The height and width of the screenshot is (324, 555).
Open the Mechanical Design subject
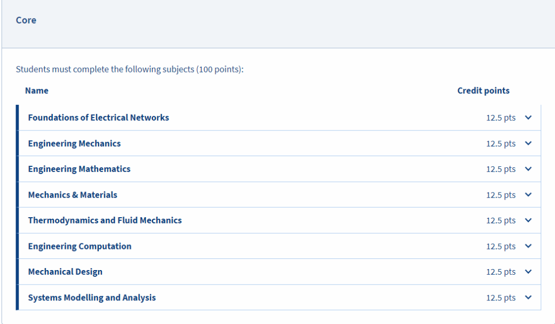click(65, 272)
